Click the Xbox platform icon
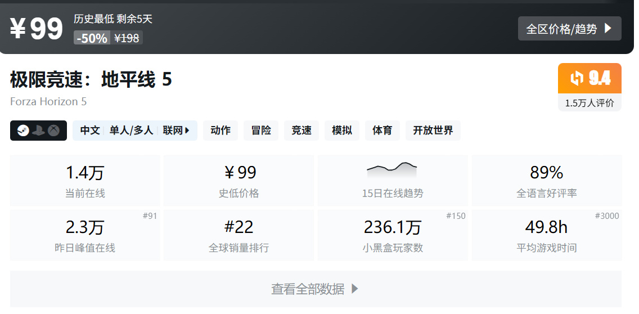Image resolution: width=639 pixels, height=314 pixels. pos(54,131)
